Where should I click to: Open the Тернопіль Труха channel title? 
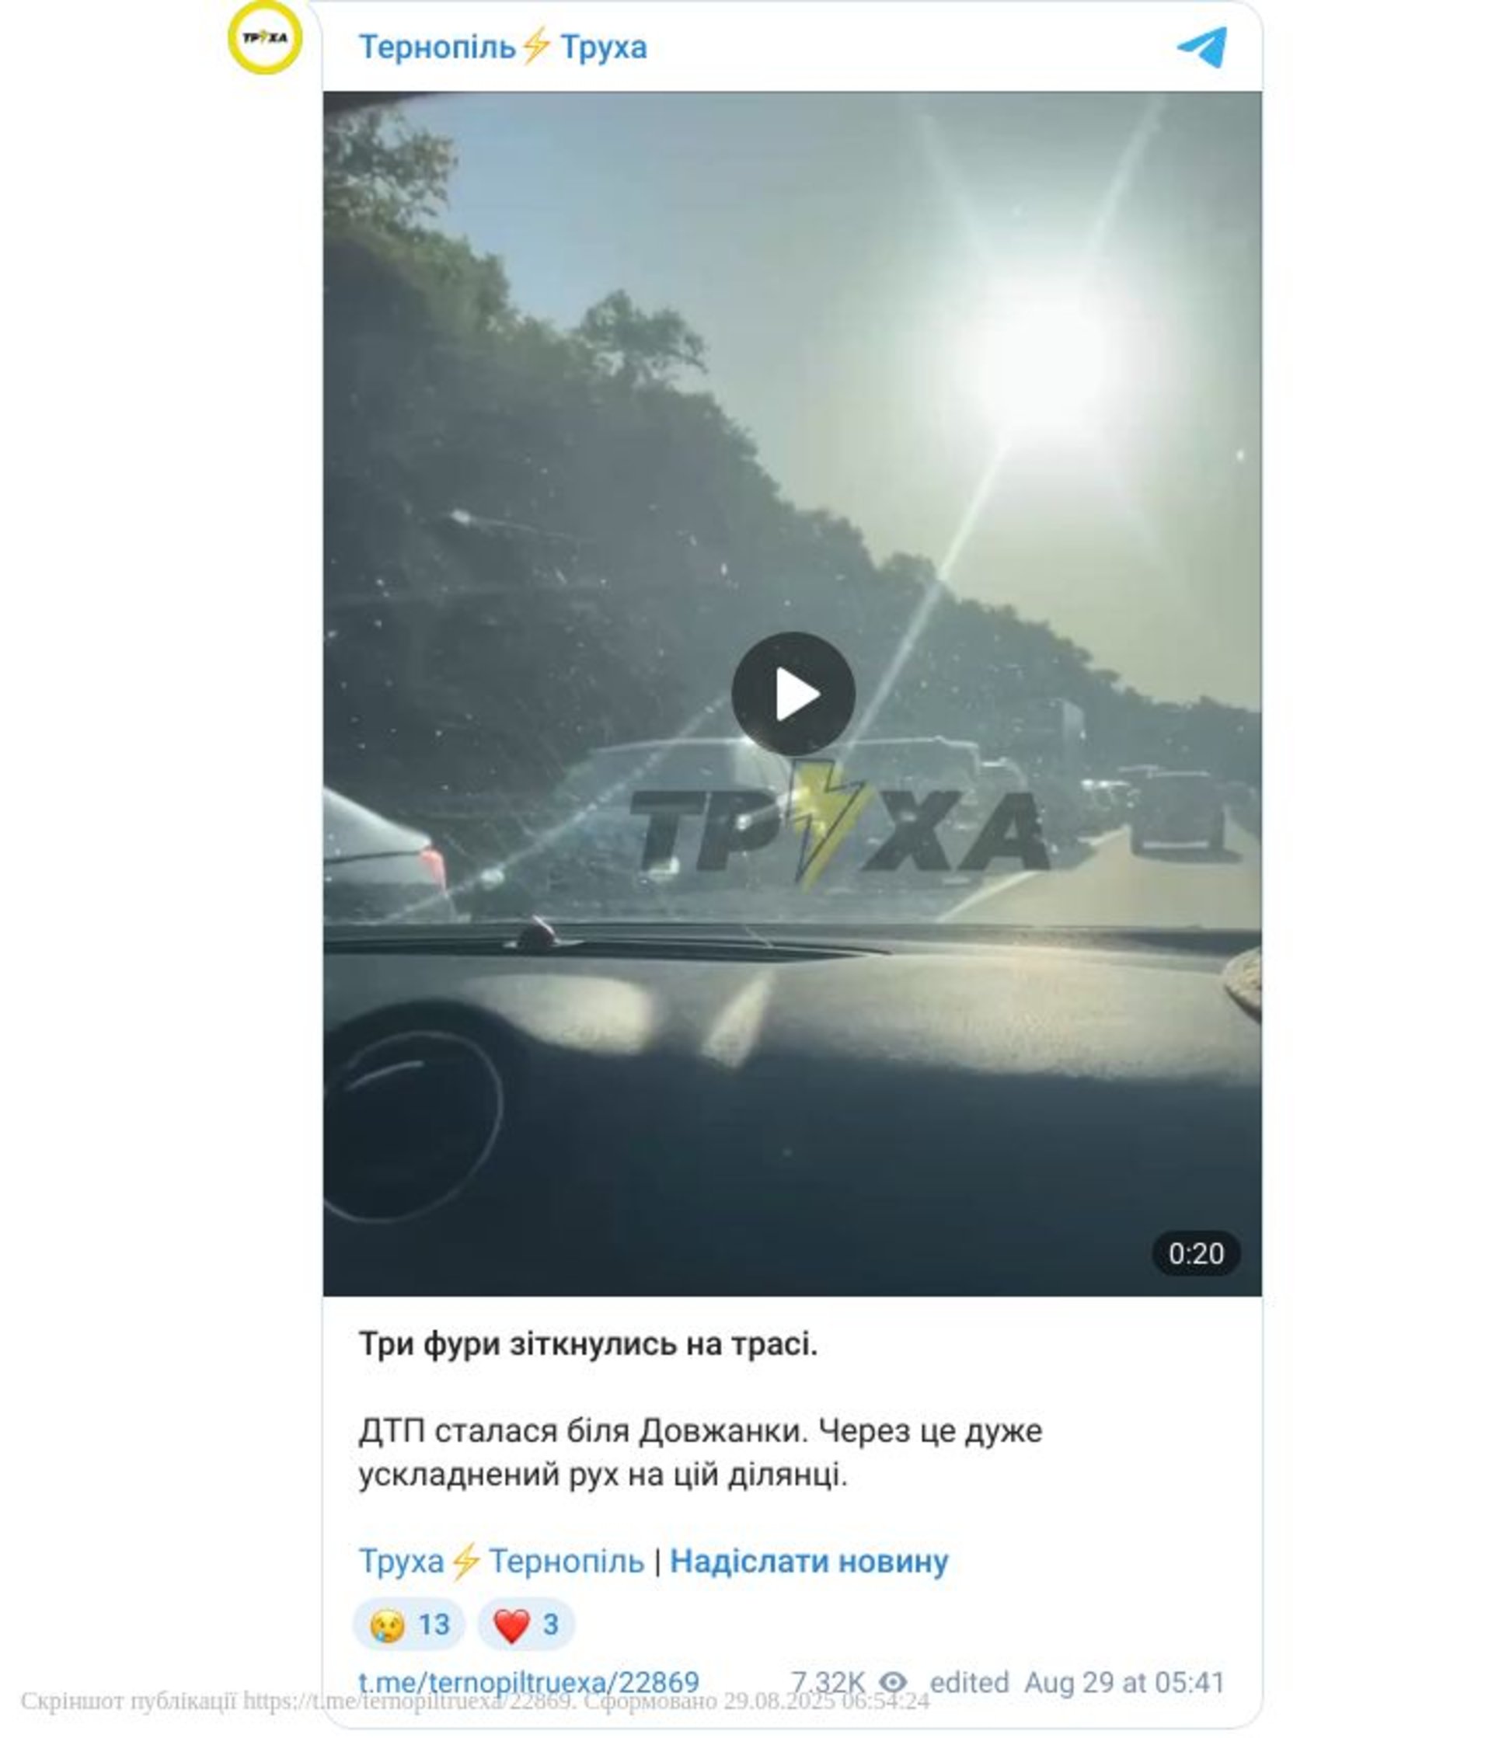point(503,47)
